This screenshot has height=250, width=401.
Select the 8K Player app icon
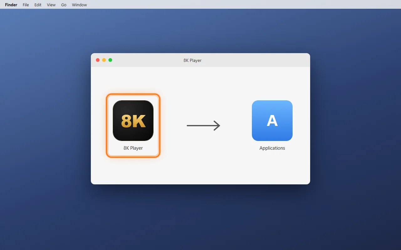(133, 121)
